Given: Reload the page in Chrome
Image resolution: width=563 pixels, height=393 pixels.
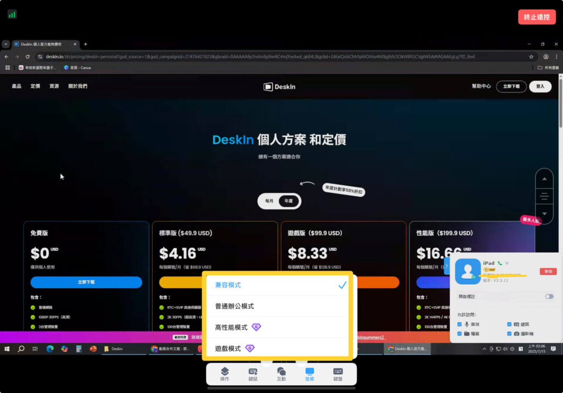Looking at the screenshot, I should (27, 57).
